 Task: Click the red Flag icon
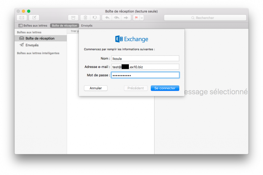136,18
